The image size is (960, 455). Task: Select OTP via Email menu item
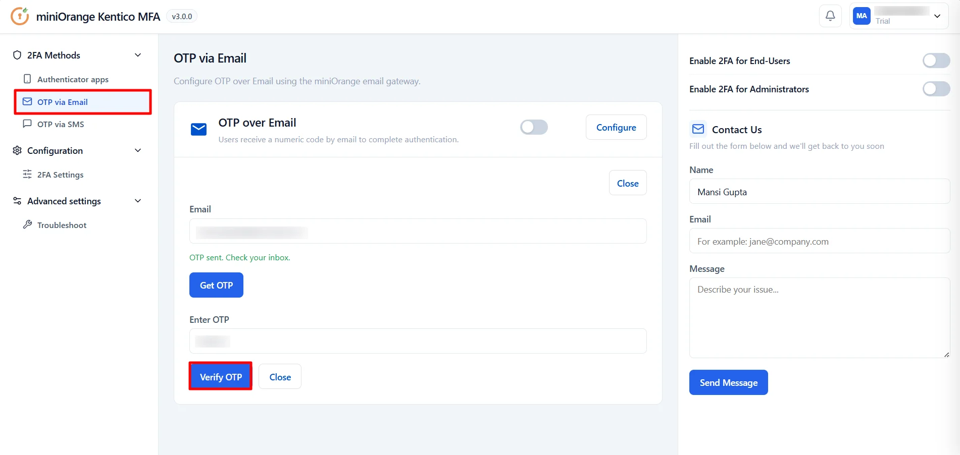point(83,102)
